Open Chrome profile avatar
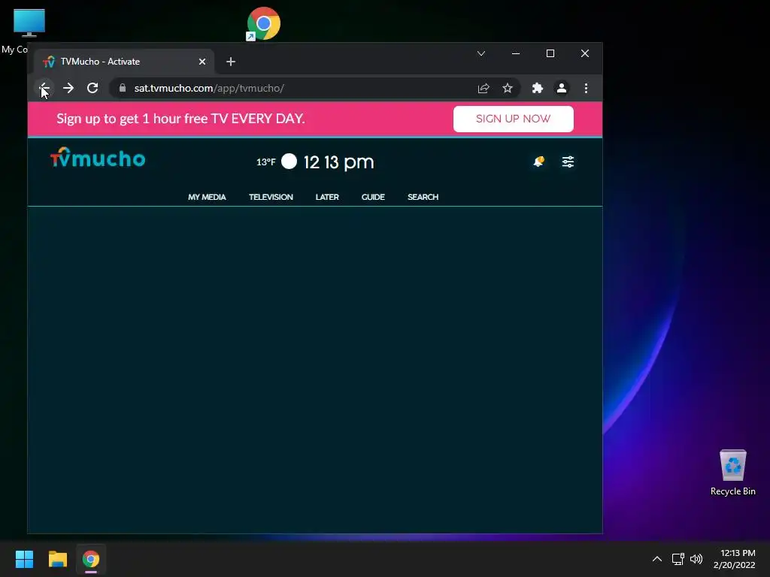The image size is (770, 577). point(561,89)
